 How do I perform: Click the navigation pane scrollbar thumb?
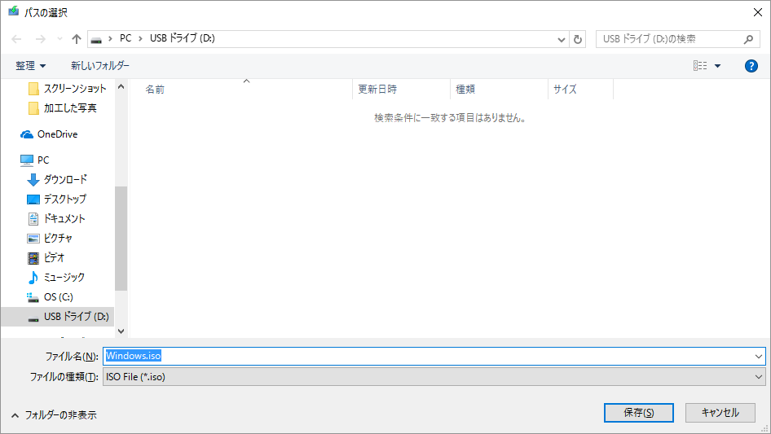coord(121,239)
